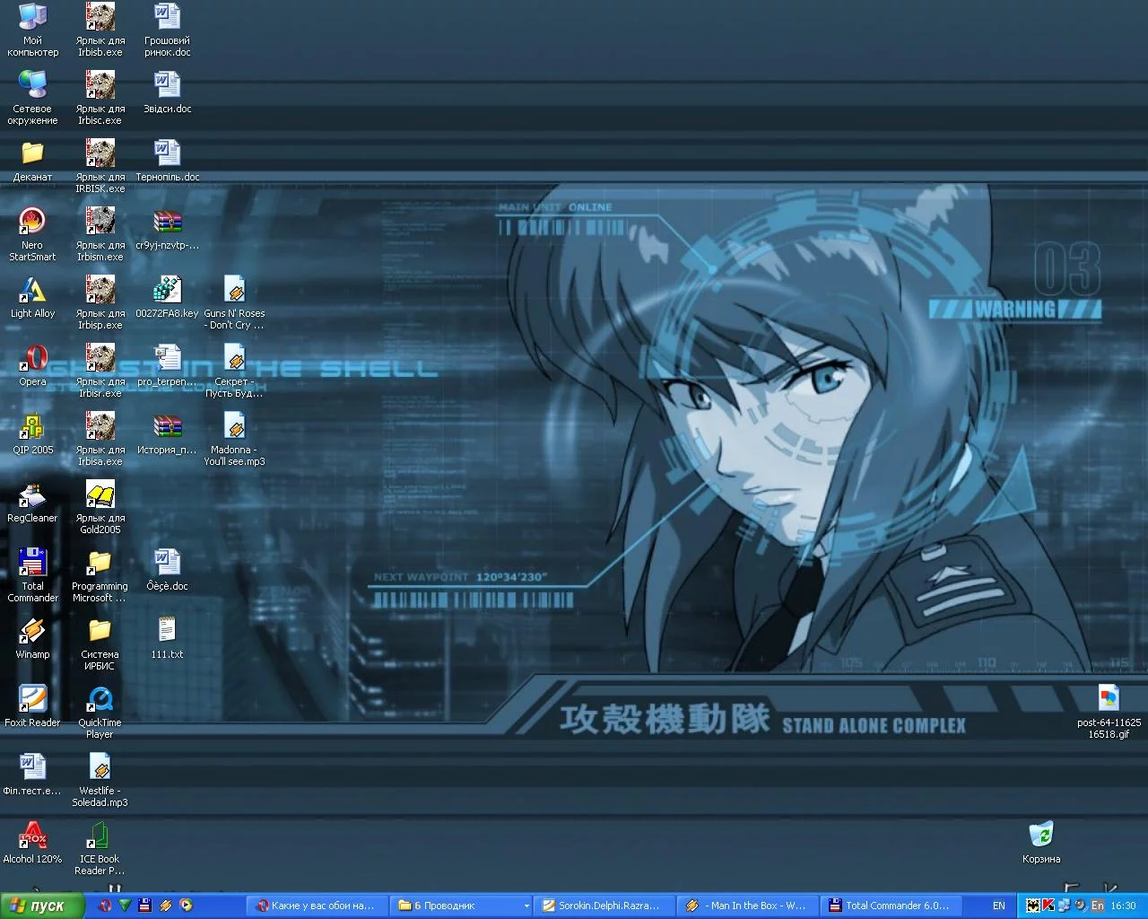This screenshot has width=1148, height=919.
Task: Select the Деканат folder on desktop
Action: click(32, 161)
